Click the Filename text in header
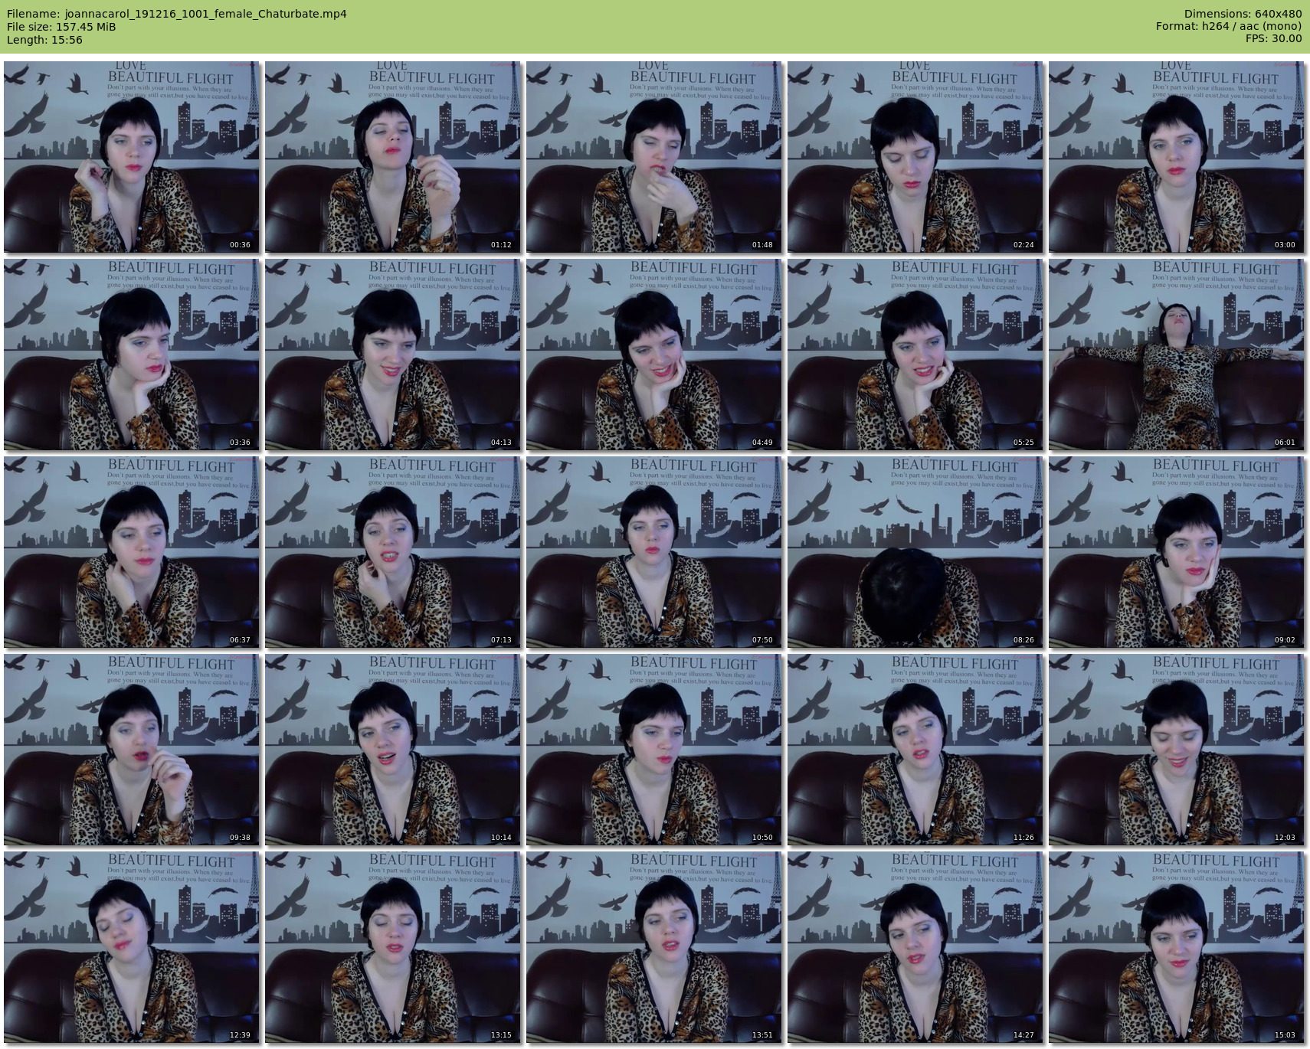Image resolution: width=1310 pixels, height=1049 pixels. tap(177, 14)
